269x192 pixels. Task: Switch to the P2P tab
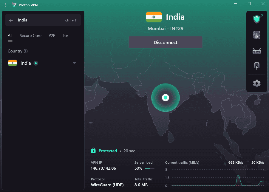(52, 36)
